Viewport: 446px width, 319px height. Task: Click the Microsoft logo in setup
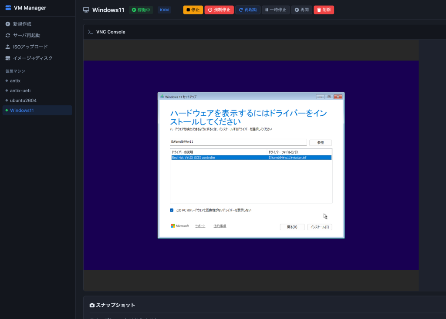(x=180, y=226)
